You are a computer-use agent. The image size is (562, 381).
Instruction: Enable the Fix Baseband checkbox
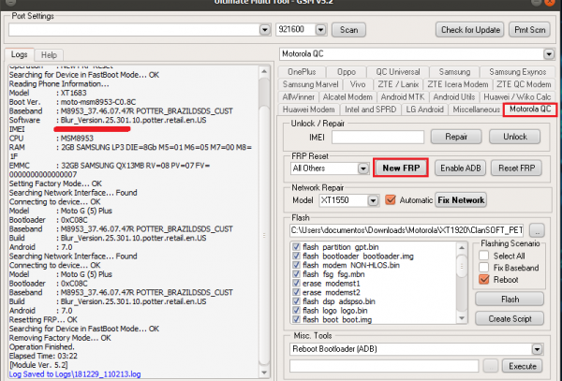pyautogui.click(x=484, y=268)
